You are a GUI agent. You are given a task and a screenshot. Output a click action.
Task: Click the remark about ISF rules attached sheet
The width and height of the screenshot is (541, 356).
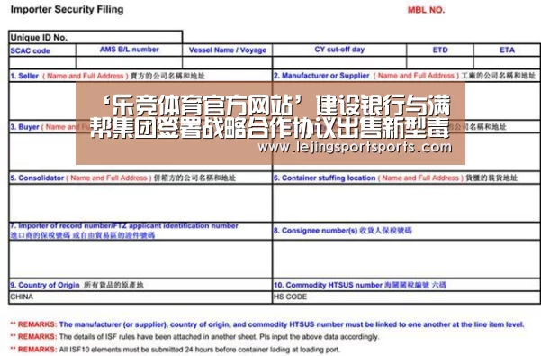tap(194, 336)
